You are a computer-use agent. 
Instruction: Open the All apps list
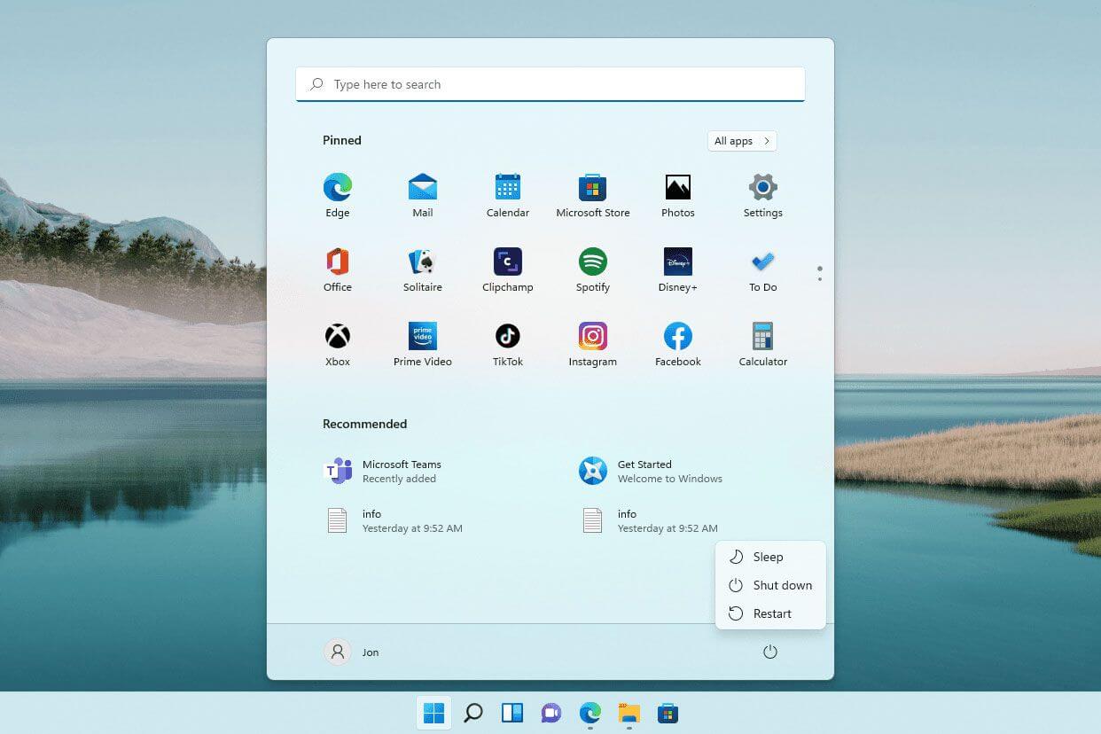(741, 140)
